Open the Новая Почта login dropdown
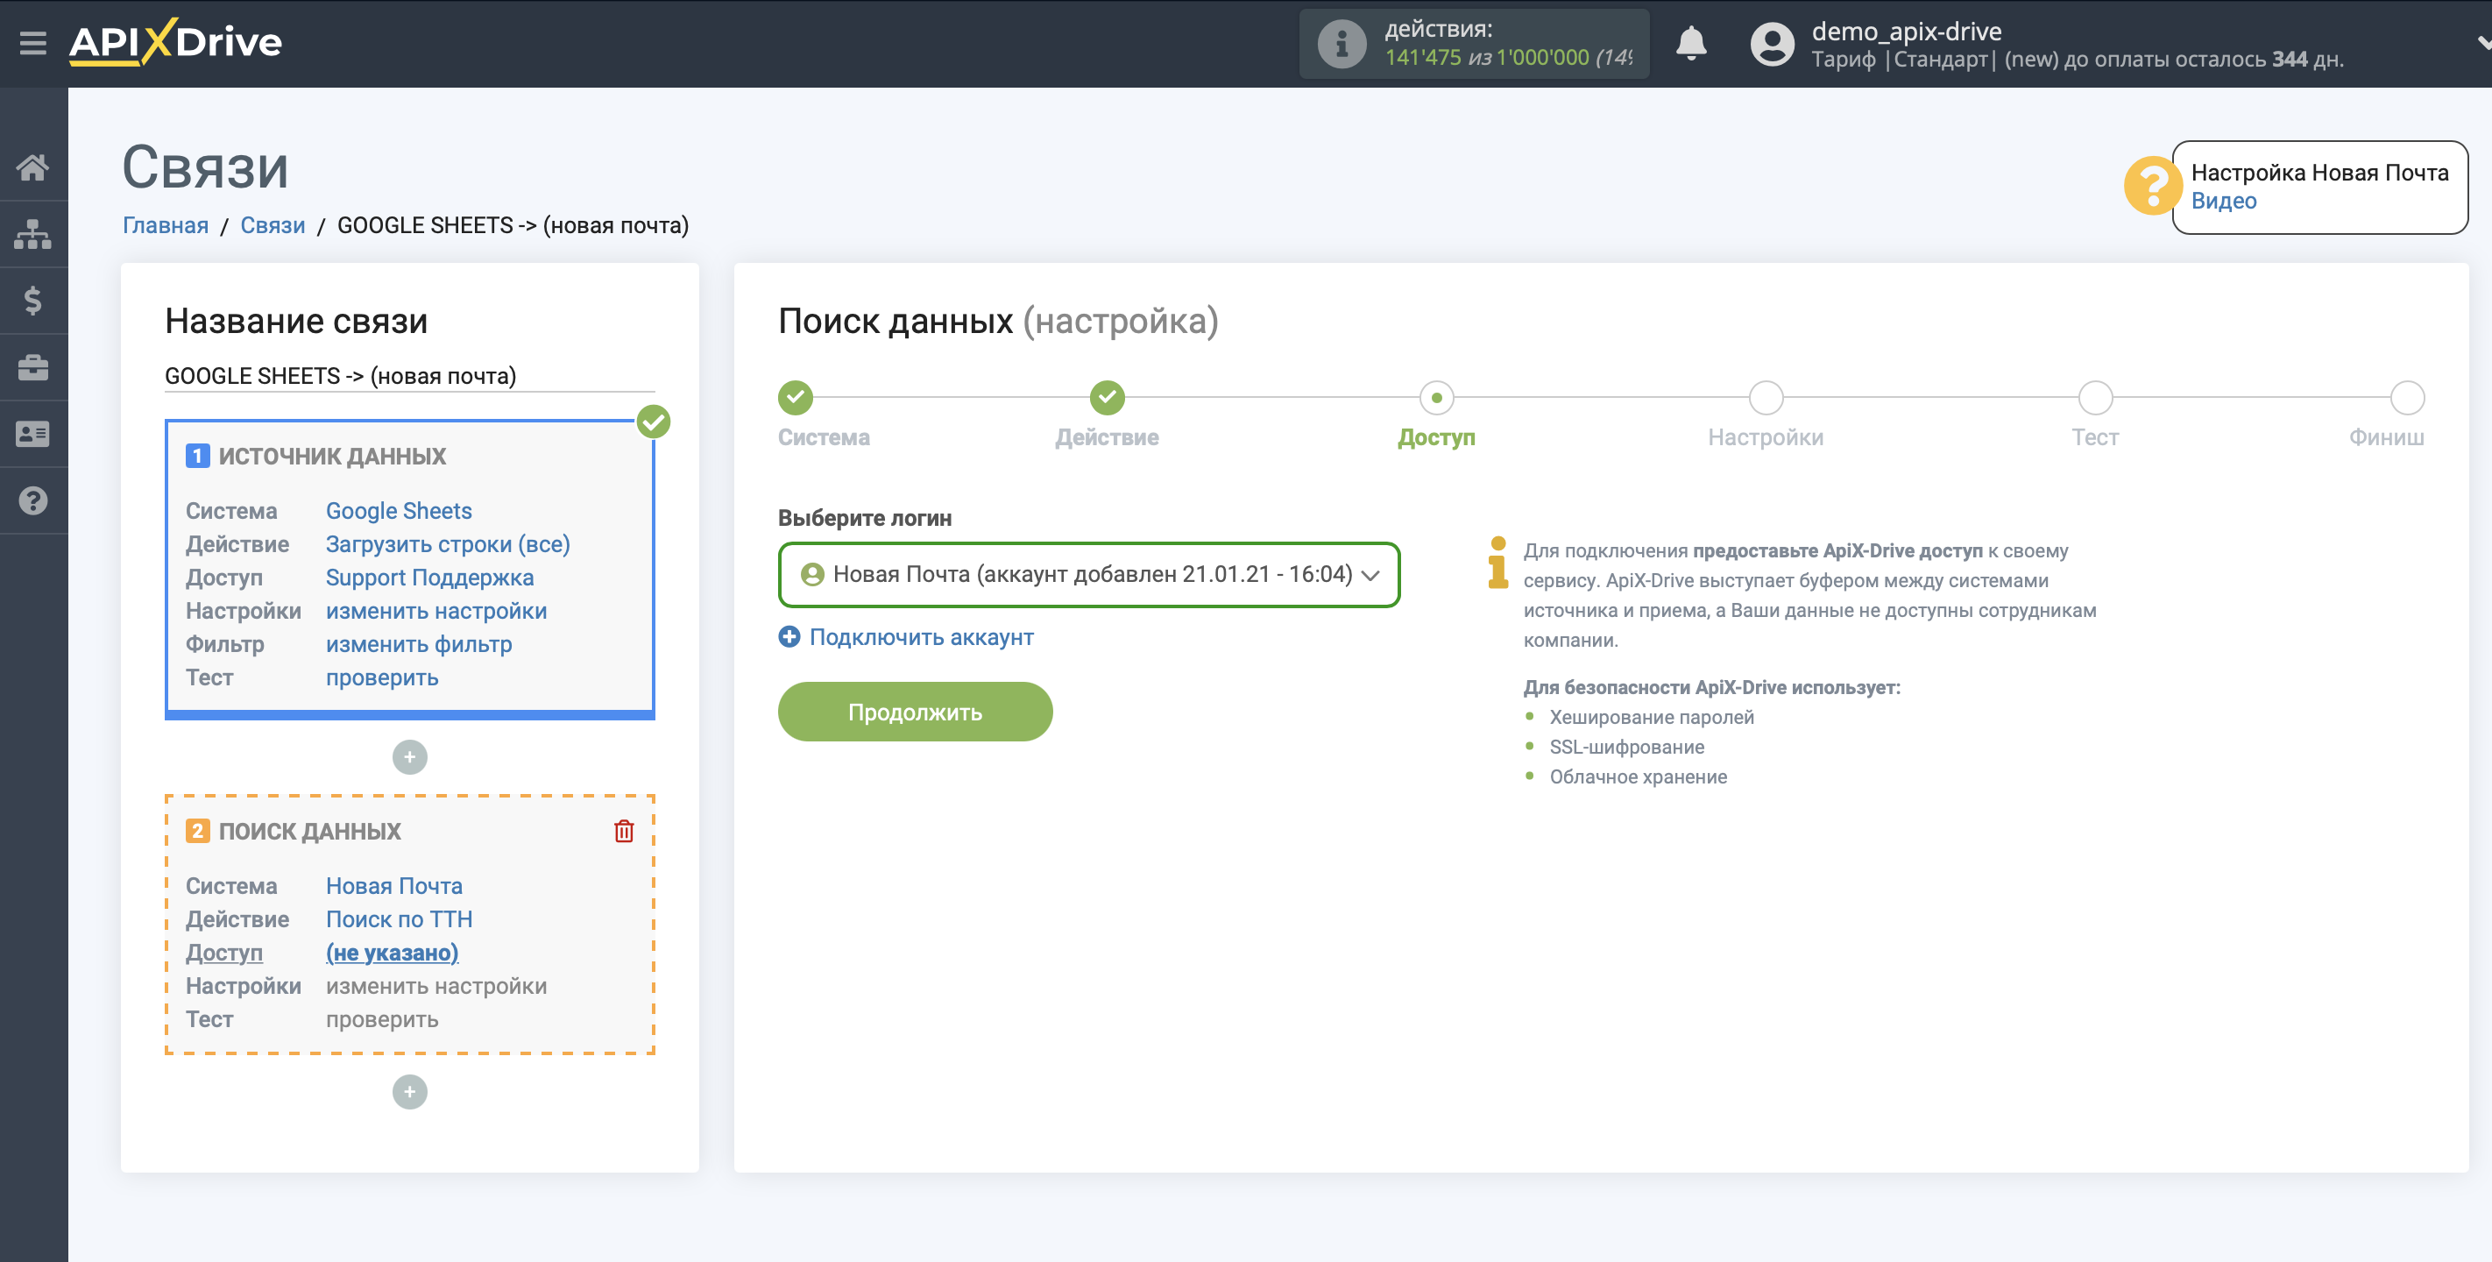The image size is (2492, 1262). tap(1089, 575)
